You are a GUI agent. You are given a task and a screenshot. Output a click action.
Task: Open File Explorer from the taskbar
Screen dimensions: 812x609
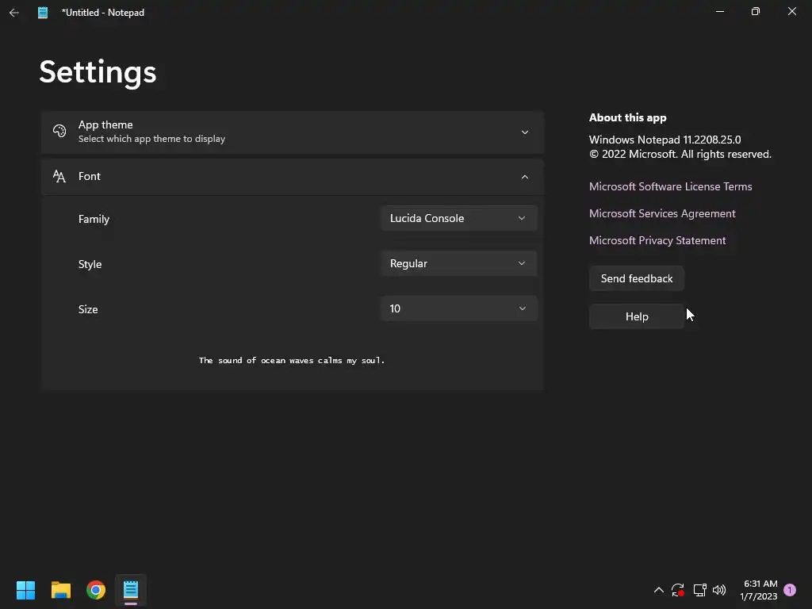(x=61, y=590)
